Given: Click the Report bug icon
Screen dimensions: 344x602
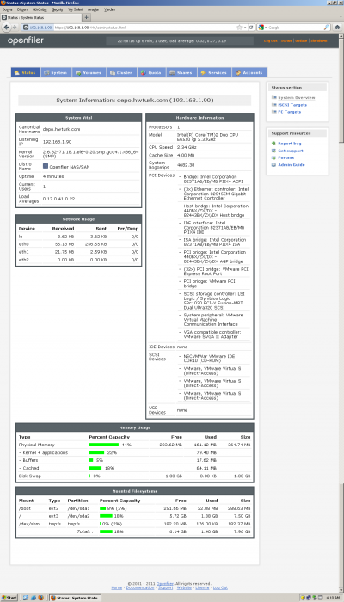Looking at the screenshot, I should pos(273,144).
